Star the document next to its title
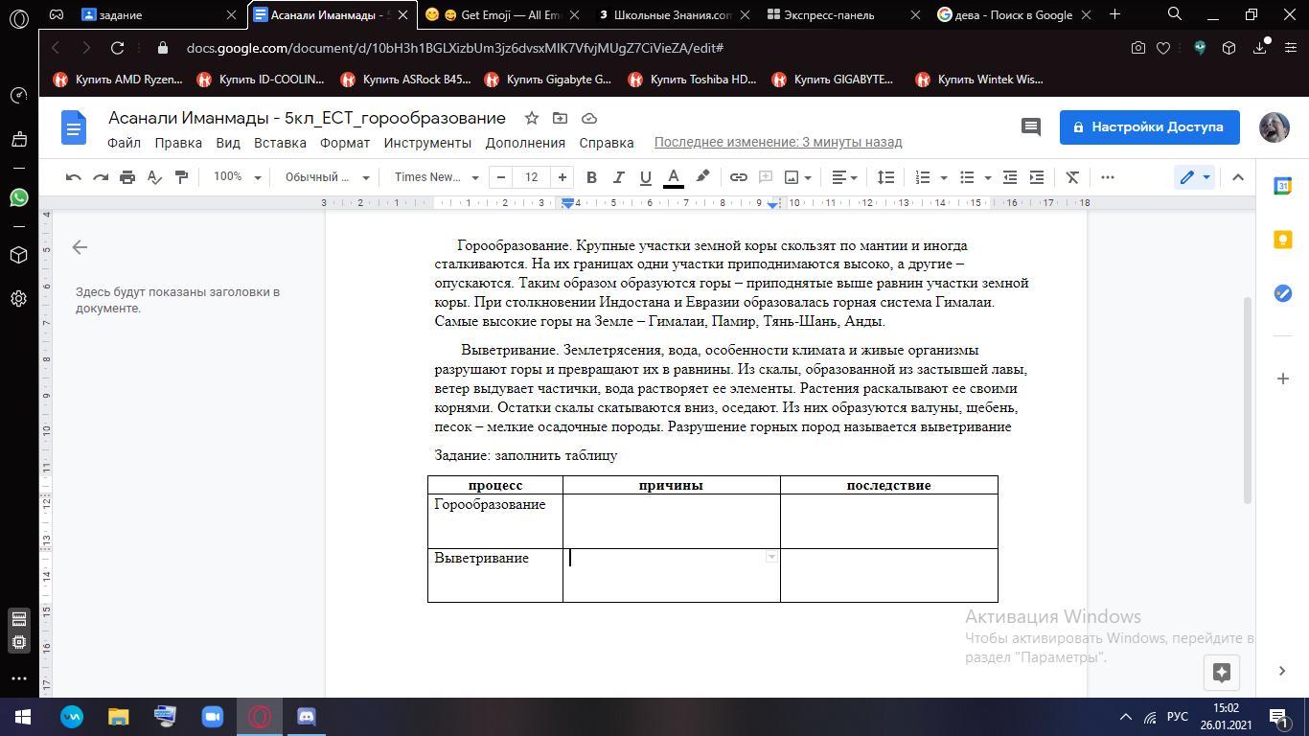 (x=531, y=118)
